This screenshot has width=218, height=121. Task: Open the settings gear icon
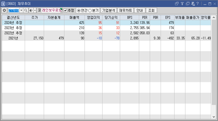point(4,10)
